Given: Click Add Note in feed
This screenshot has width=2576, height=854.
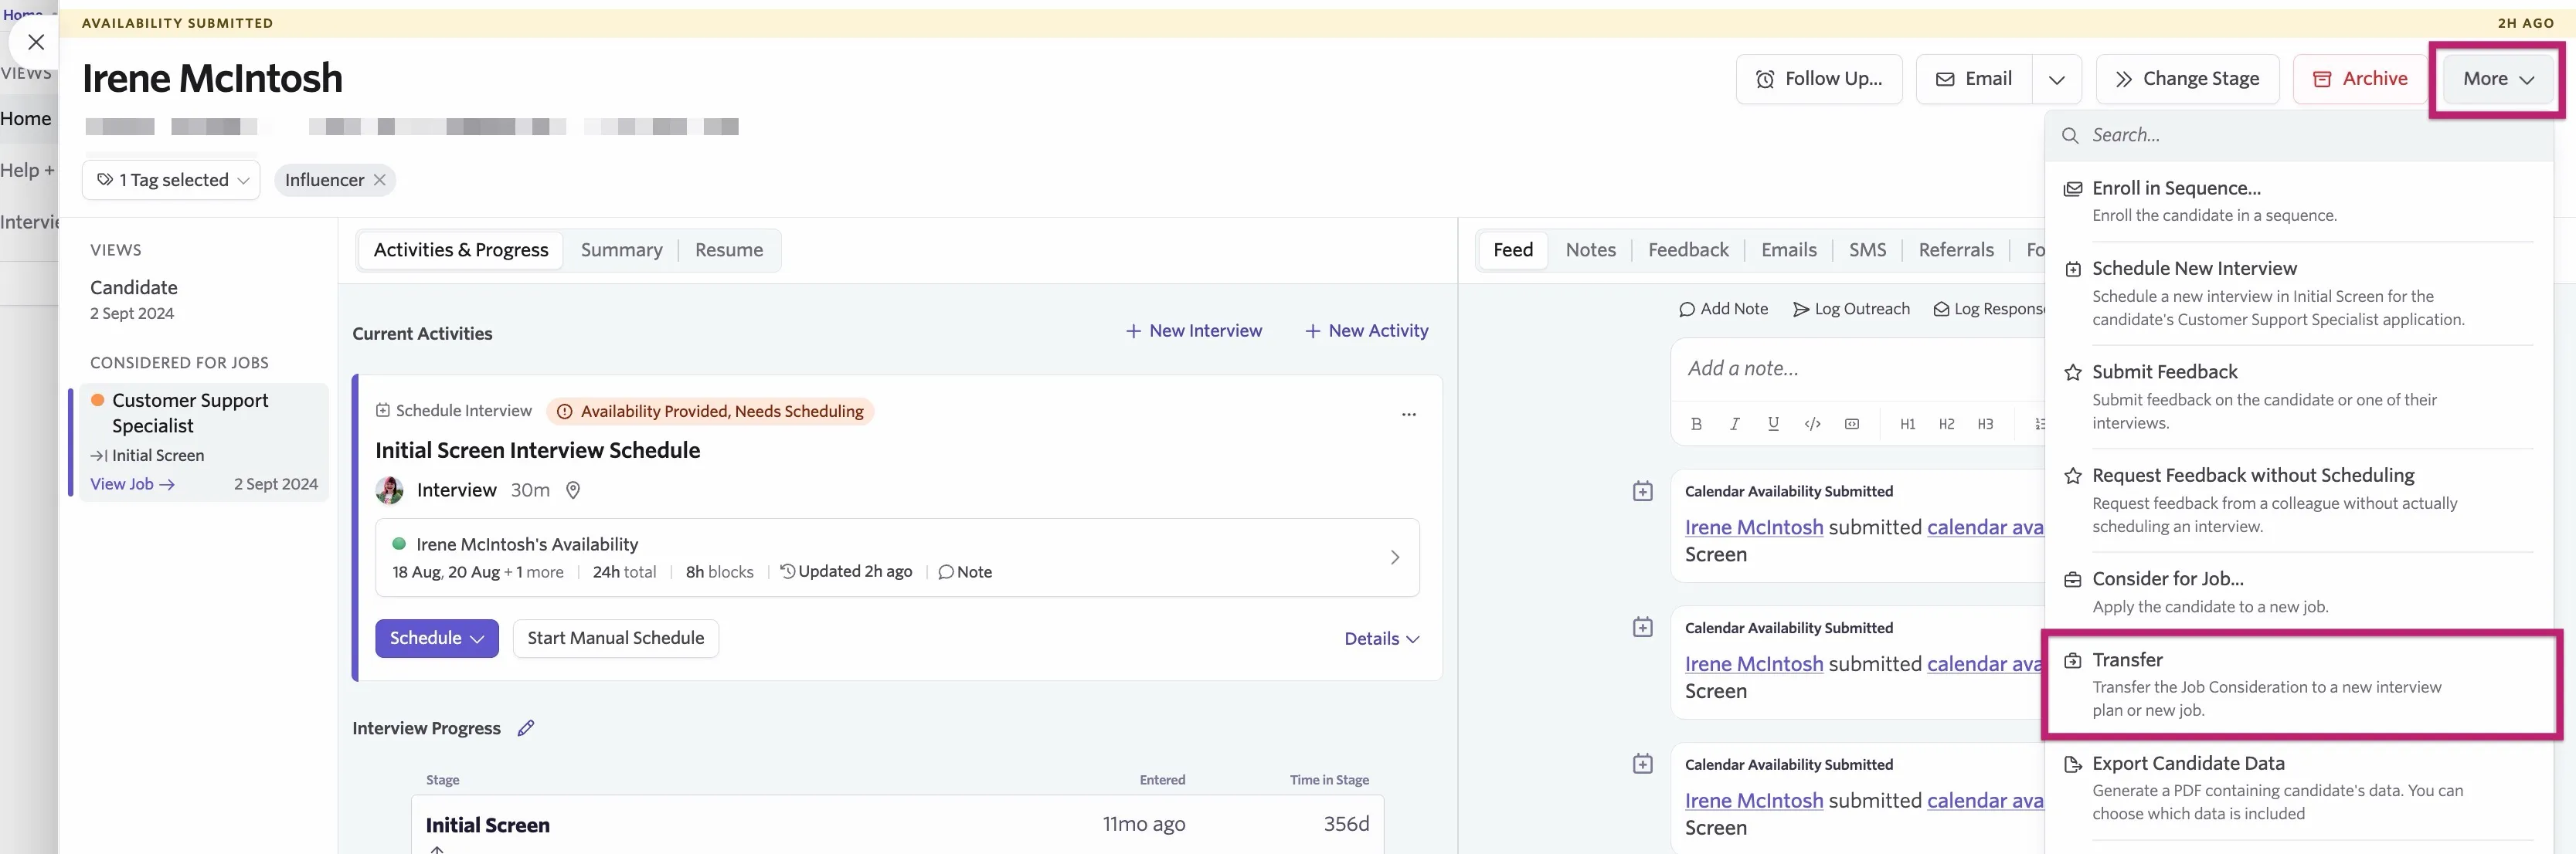Looking at the screenshot, I should tap(1723, 310).
